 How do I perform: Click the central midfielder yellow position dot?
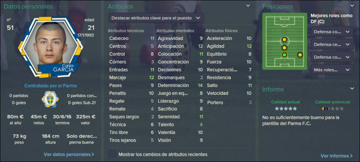[284, 39]
